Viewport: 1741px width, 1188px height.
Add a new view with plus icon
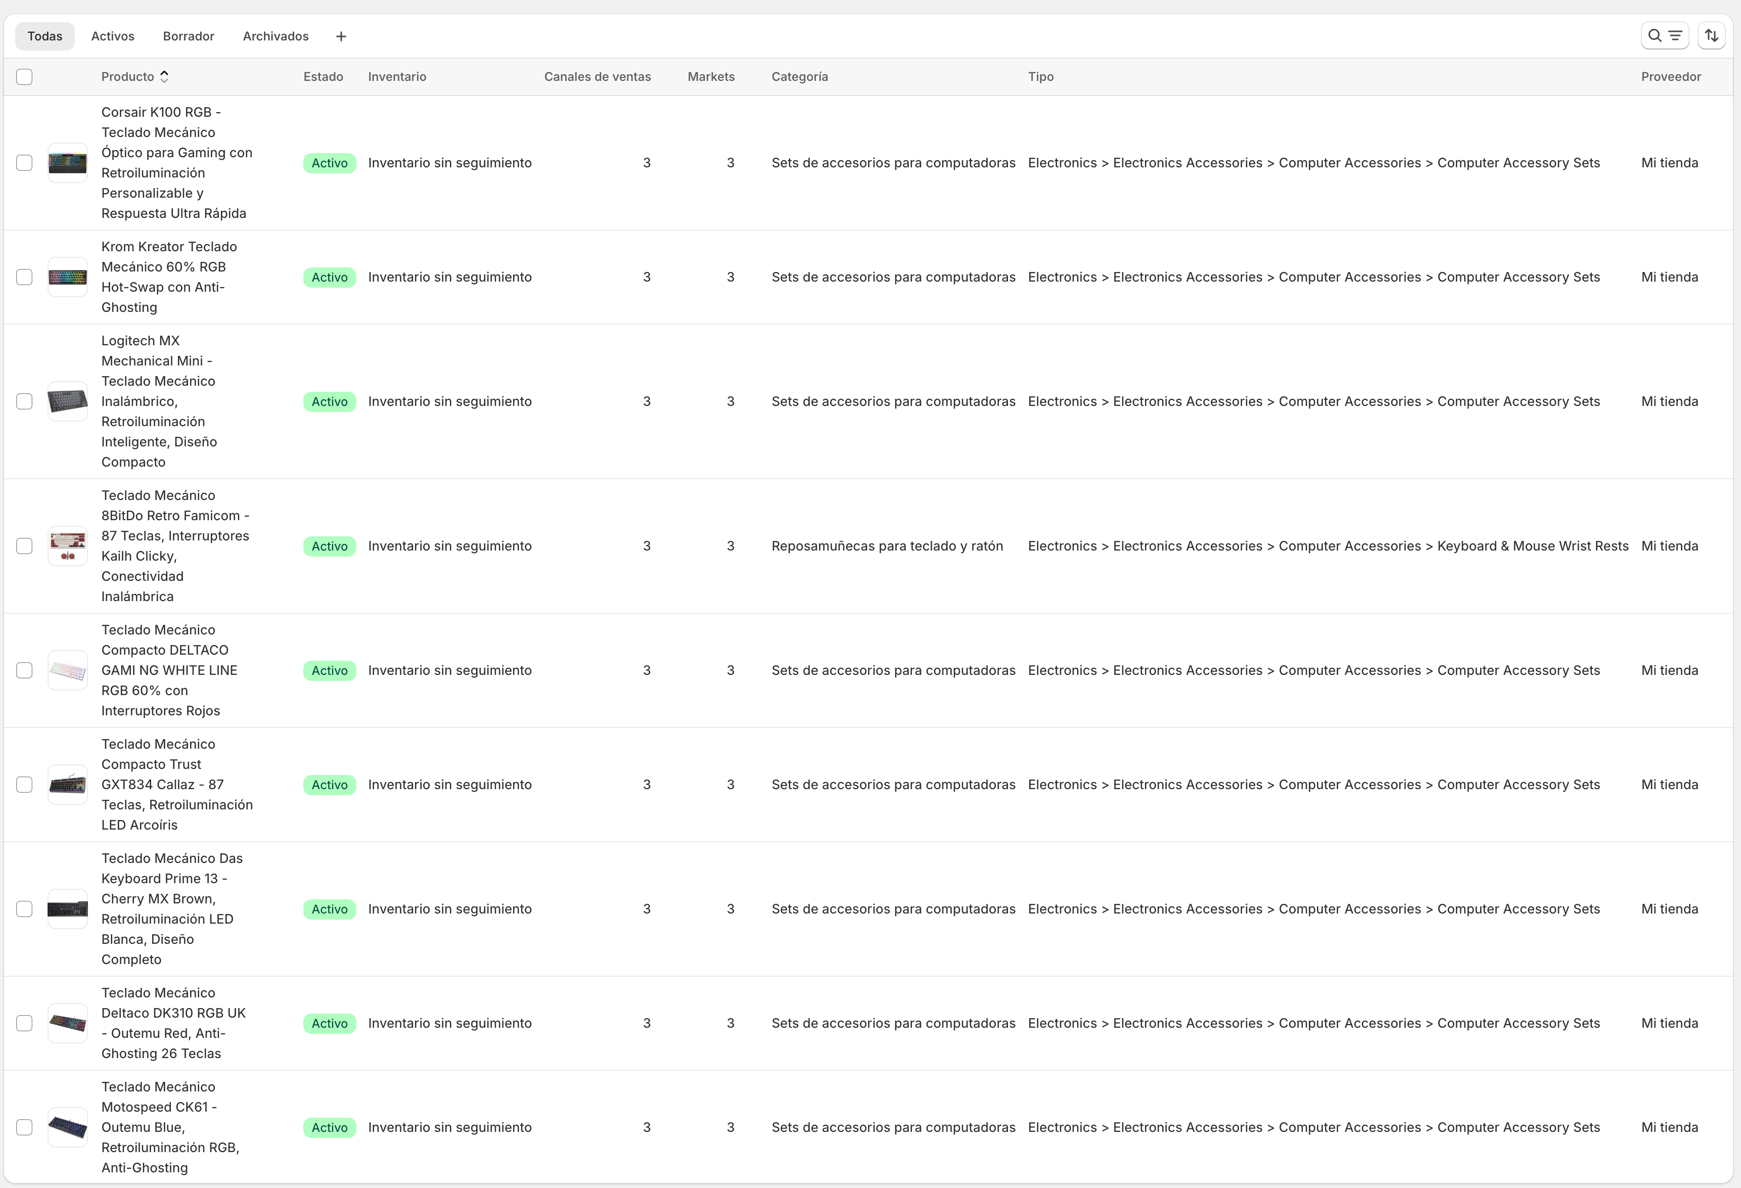(x=341, y=37)
